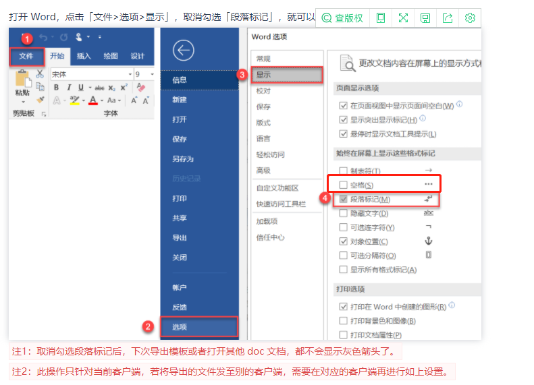Check the 打印背景色和图像(B) checkbox

tap(343, 321)
